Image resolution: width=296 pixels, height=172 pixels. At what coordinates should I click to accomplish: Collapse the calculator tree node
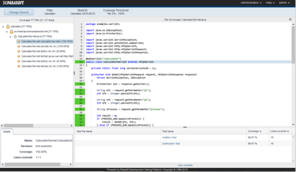[x=3, y=27]
